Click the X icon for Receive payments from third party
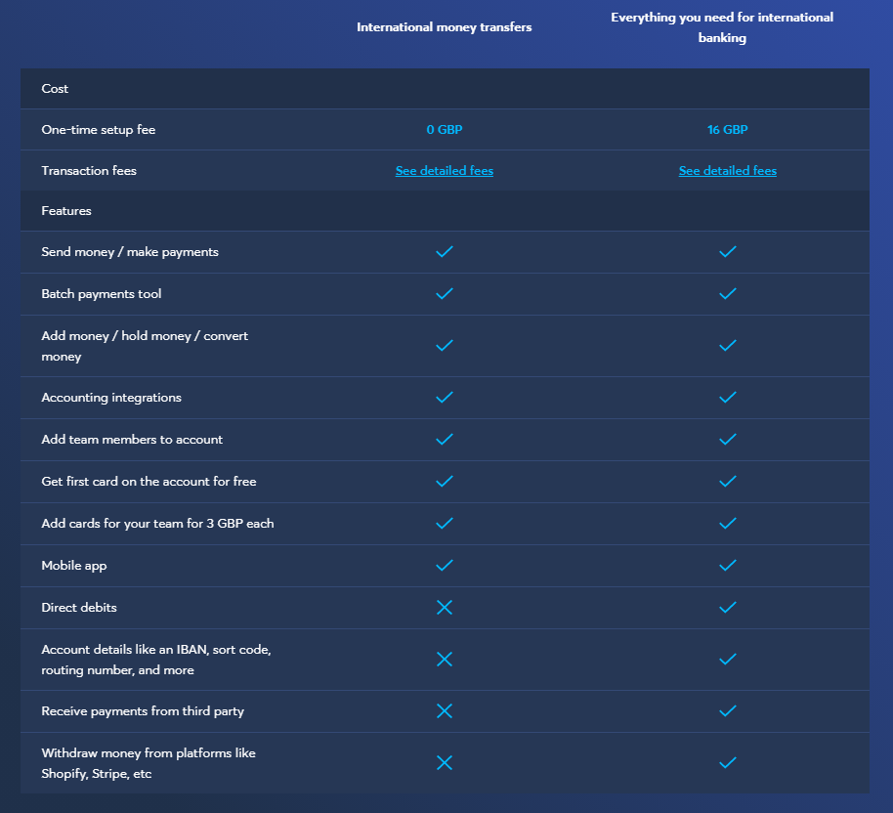Screen dimensions: 893x813 point(445,711)
